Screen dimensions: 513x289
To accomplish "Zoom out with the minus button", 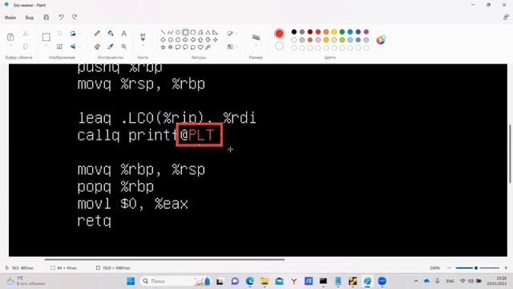I will 449,267.
